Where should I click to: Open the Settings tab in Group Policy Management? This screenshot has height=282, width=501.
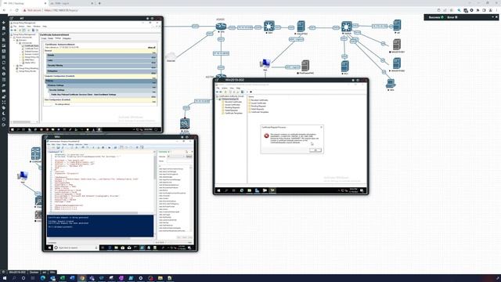(x=58, y=38)
